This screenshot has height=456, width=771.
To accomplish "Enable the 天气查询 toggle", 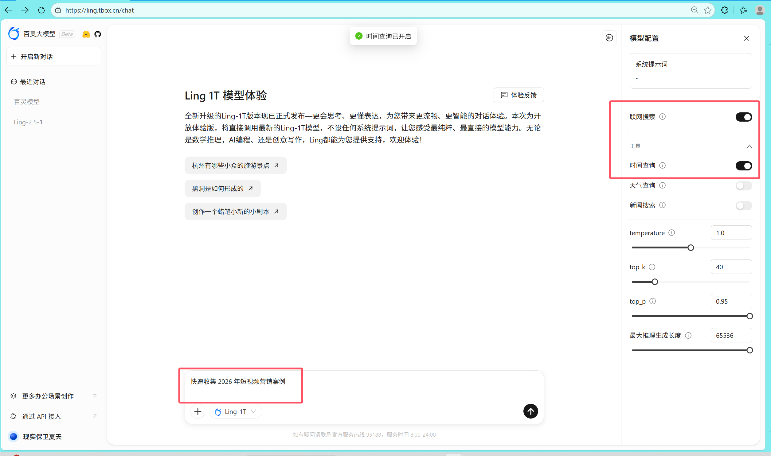I will tap(743, 185).
